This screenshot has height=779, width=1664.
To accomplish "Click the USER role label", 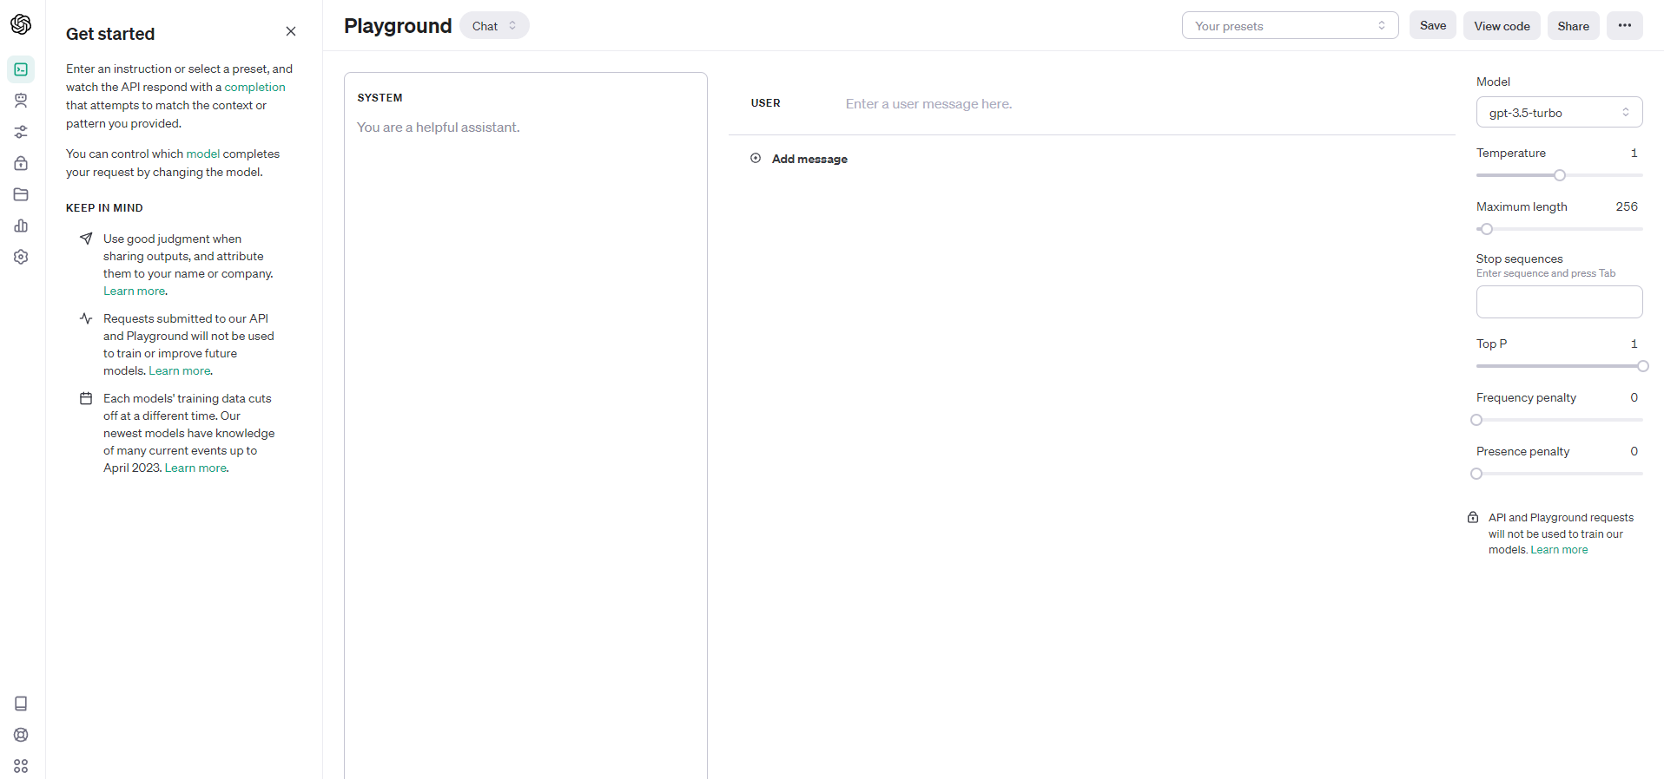I will click(x=765, y=102).
